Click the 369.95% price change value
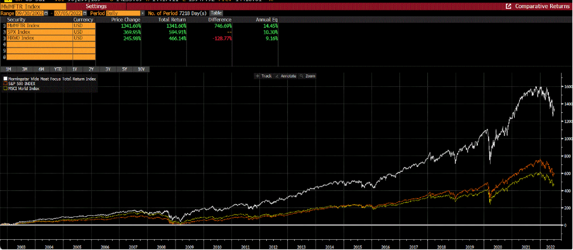 coord(132,32)
